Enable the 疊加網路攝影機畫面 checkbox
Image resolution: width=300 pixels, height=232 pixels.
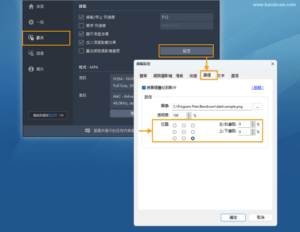81,51
